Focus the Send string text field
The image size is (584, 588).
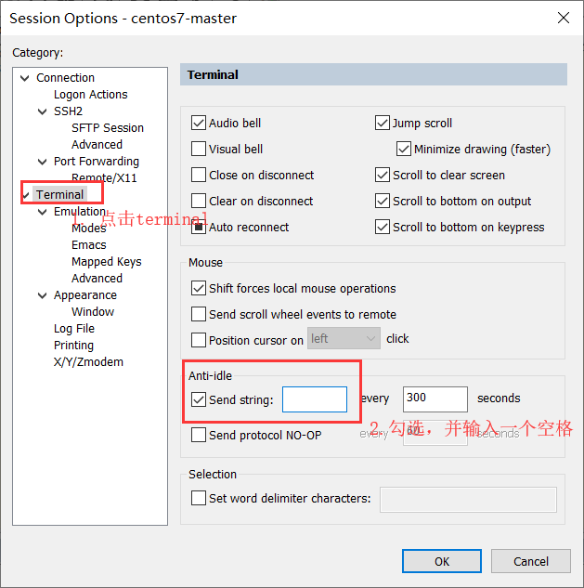[315, 399]
